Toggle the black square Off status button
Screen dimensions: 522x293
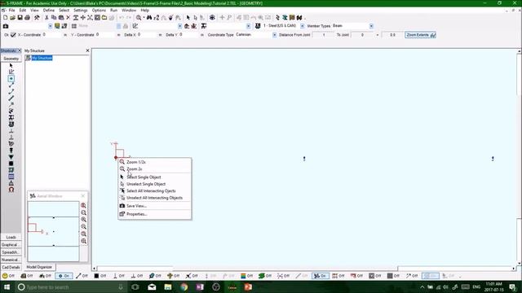coord(100,276)
